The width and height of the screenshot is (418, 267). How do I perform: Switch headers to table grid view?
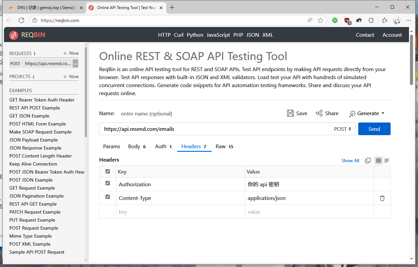(x=378, y=161)
